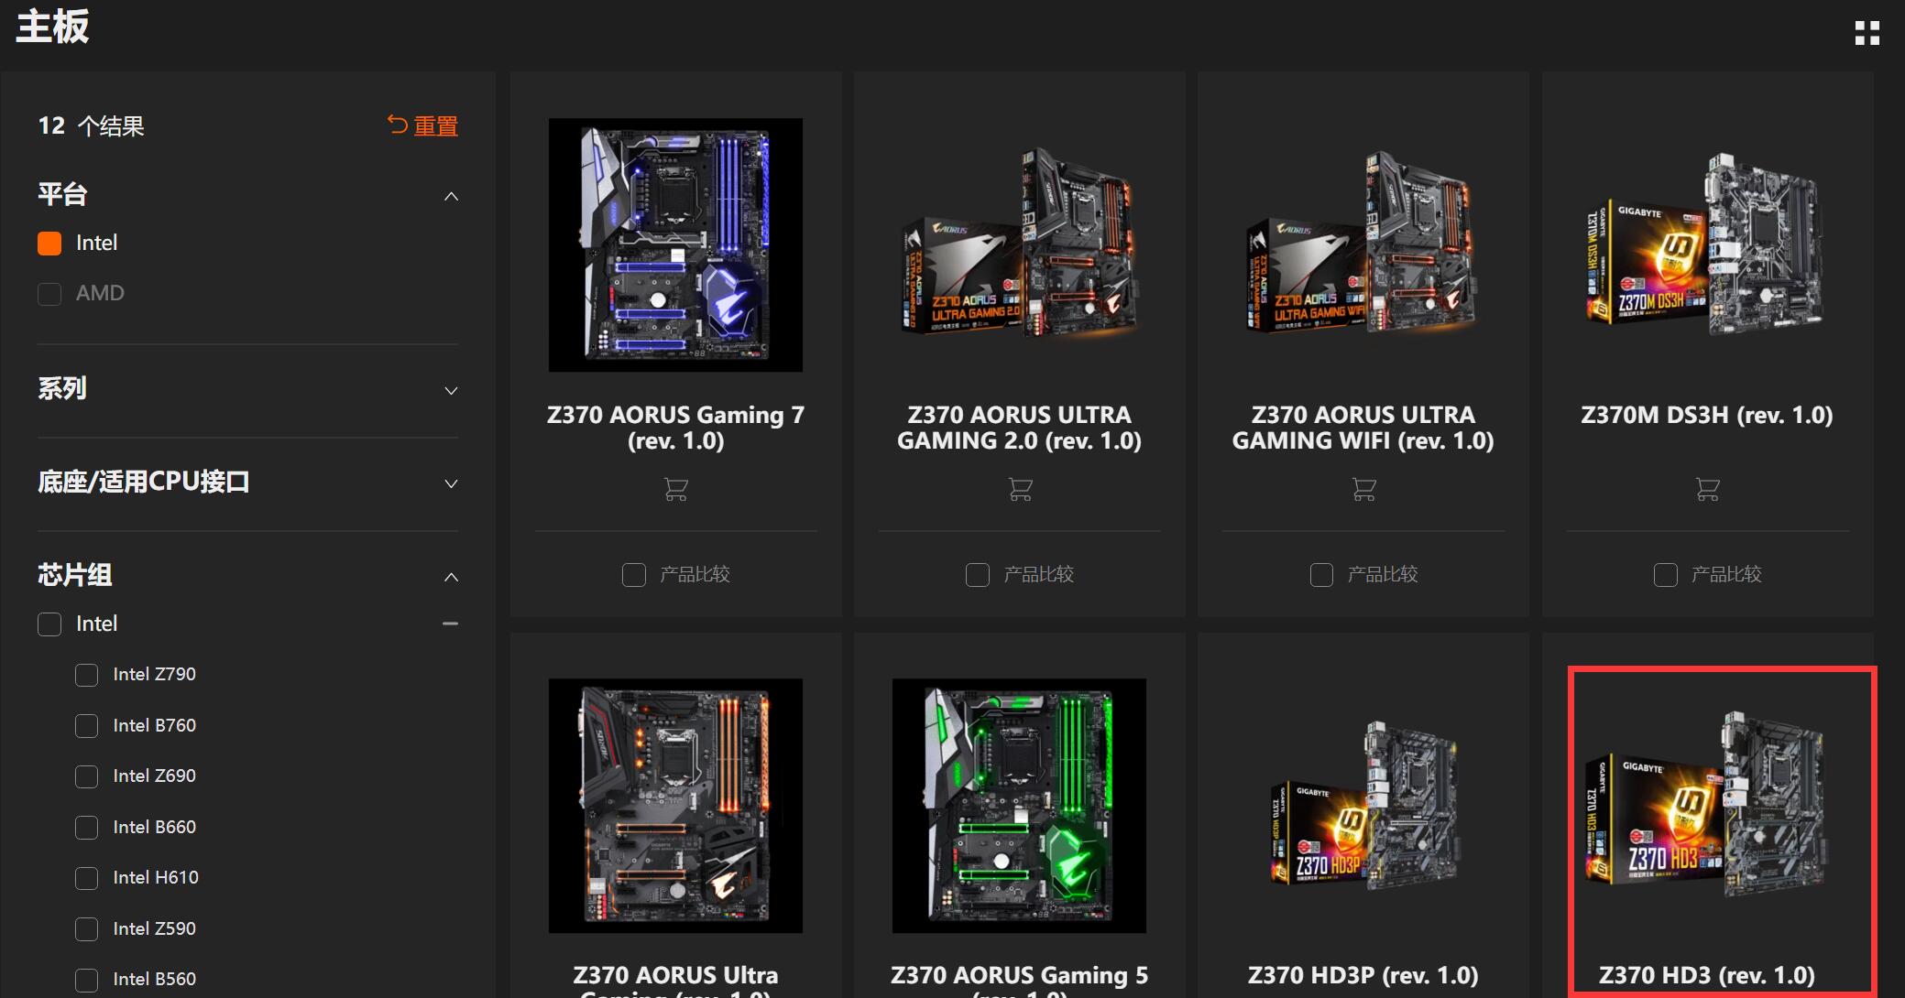The image size is (1905, 998).
Task: Click the reset (重置) icon with circular arrow
Action: 397,125
